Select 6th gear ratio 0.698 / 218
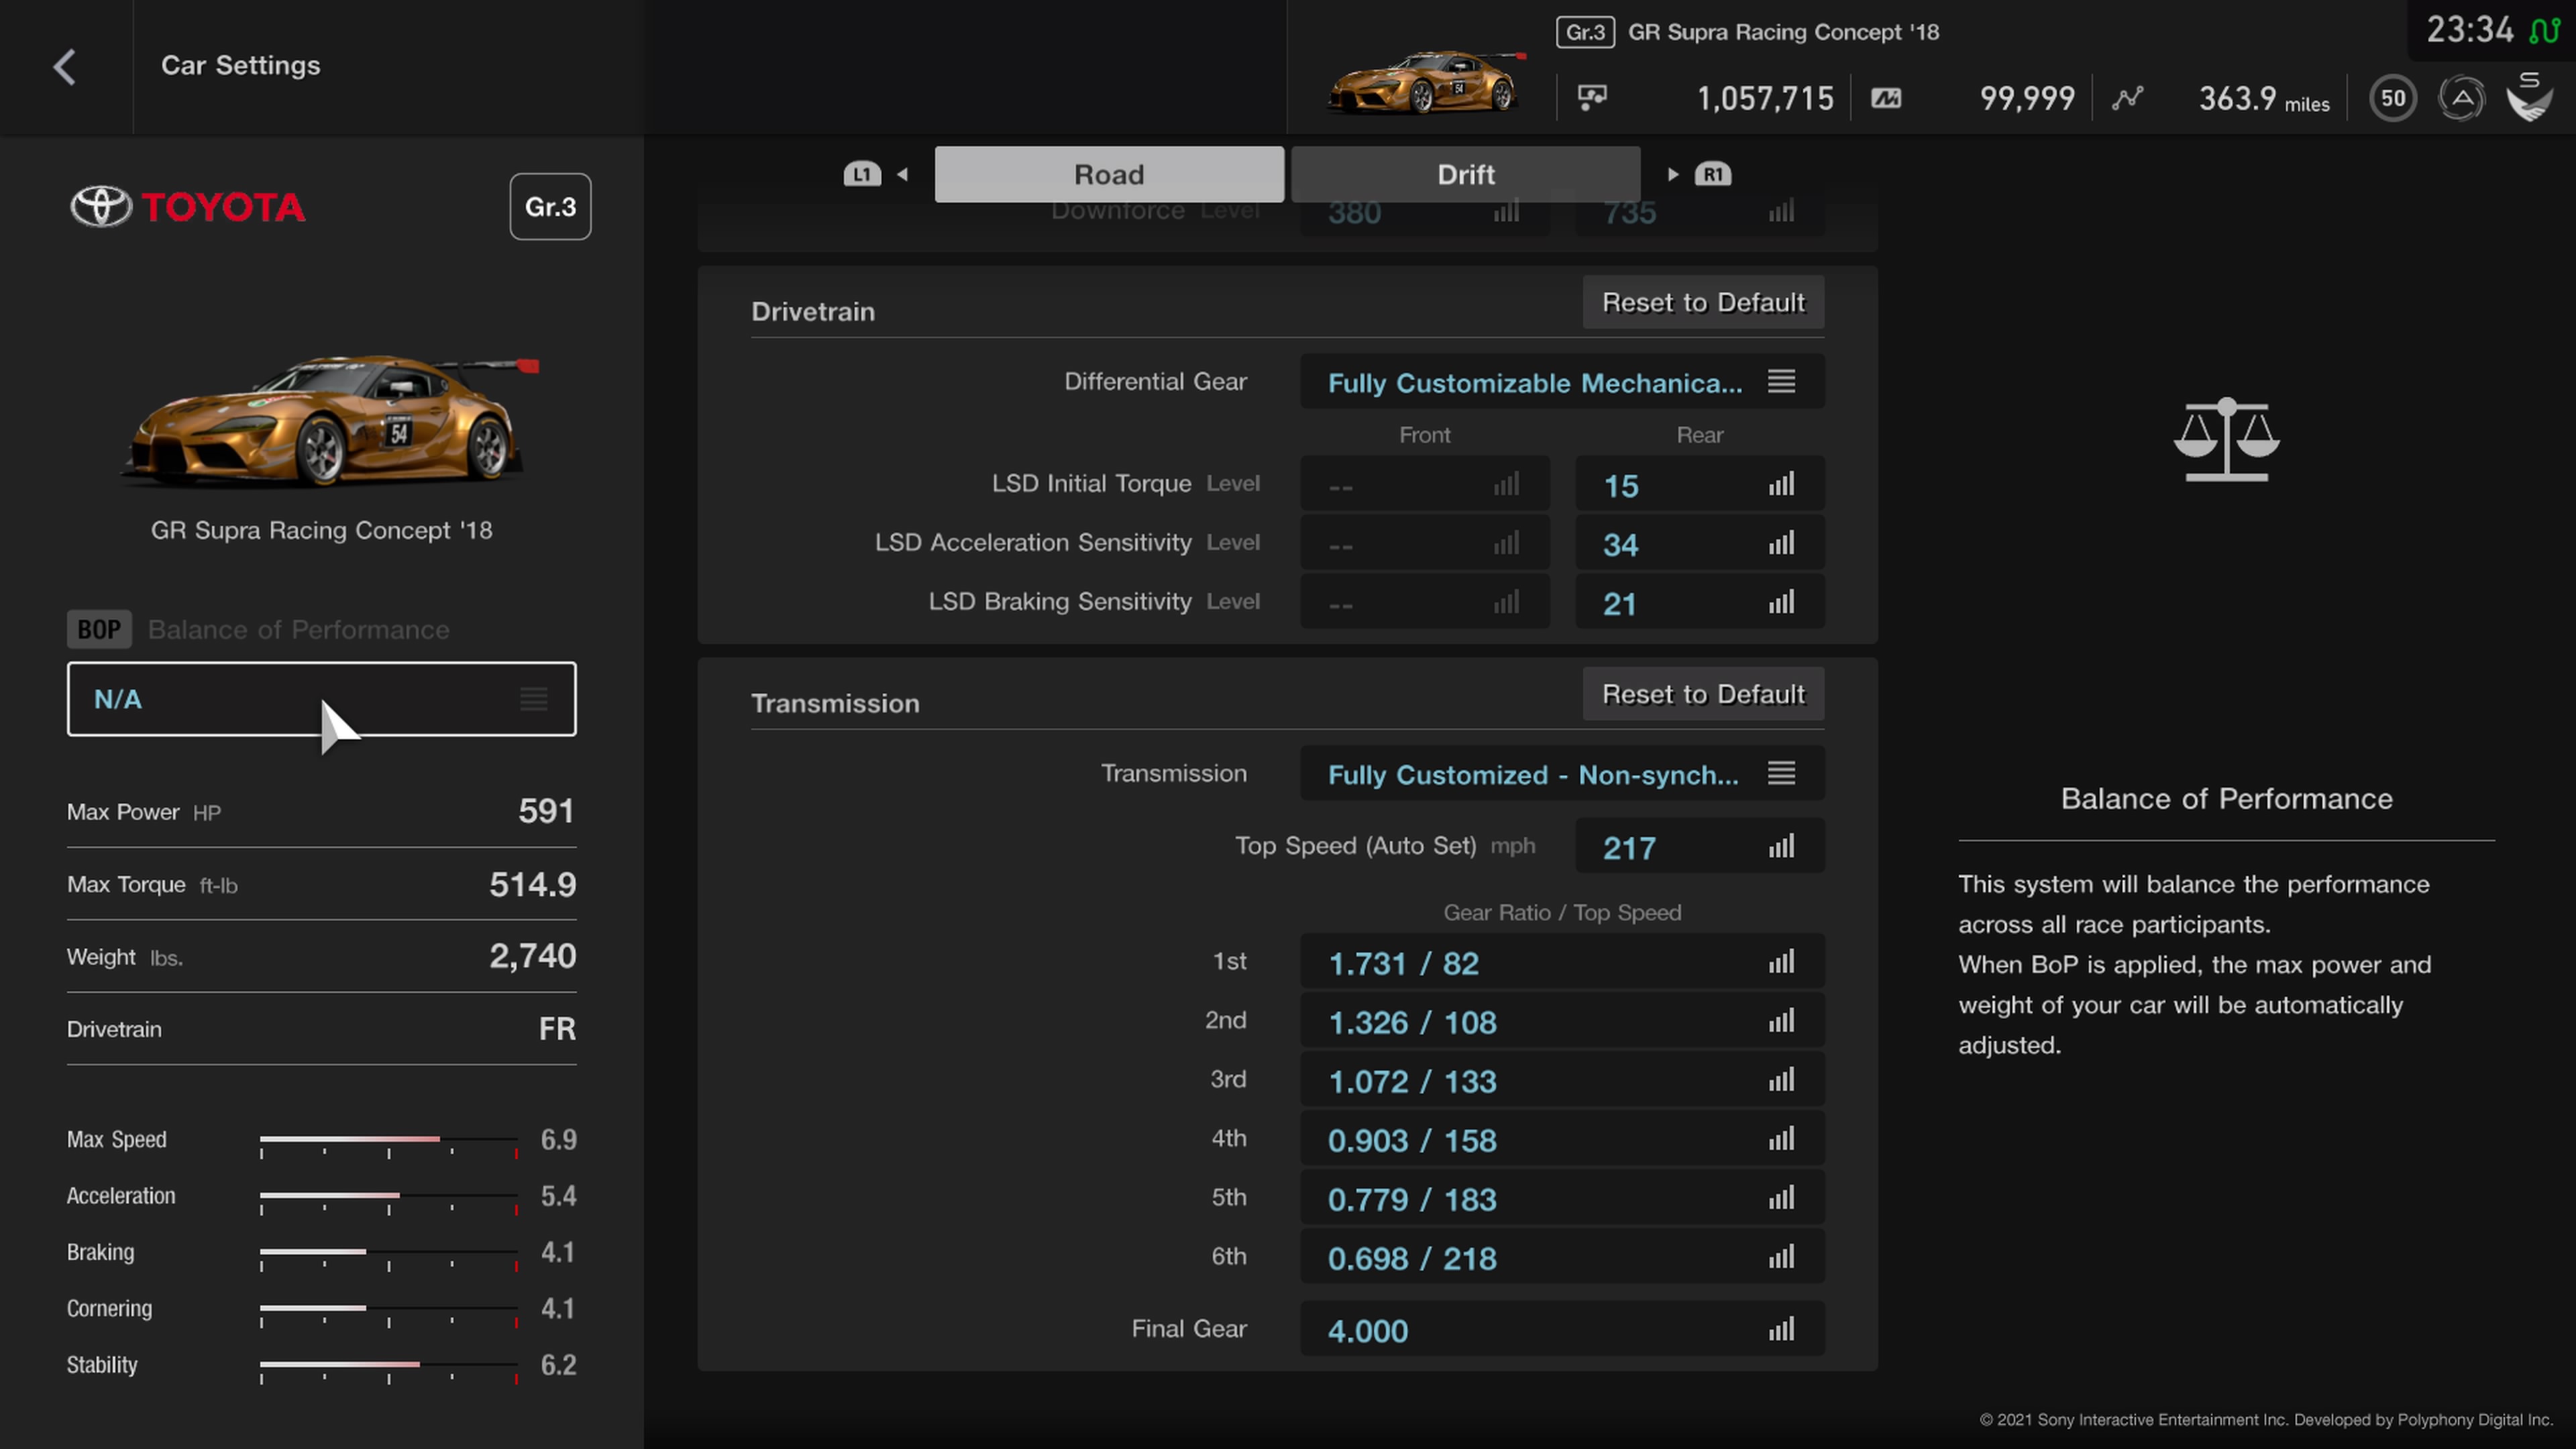The image size is (2576, 1449). coord(1562,1256)
